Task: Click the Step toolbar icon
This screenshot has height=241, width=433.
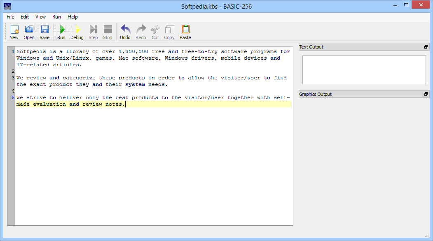Action: click(x=94, y=32)
